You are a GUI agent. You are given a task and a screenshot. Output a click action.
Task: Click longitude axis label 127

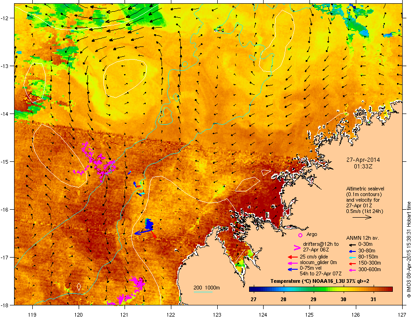402,314
